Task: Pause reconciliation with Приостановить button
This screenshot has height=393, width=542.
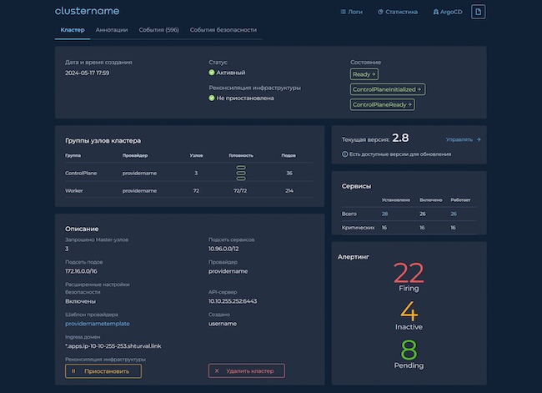Action: click(103, 370)
